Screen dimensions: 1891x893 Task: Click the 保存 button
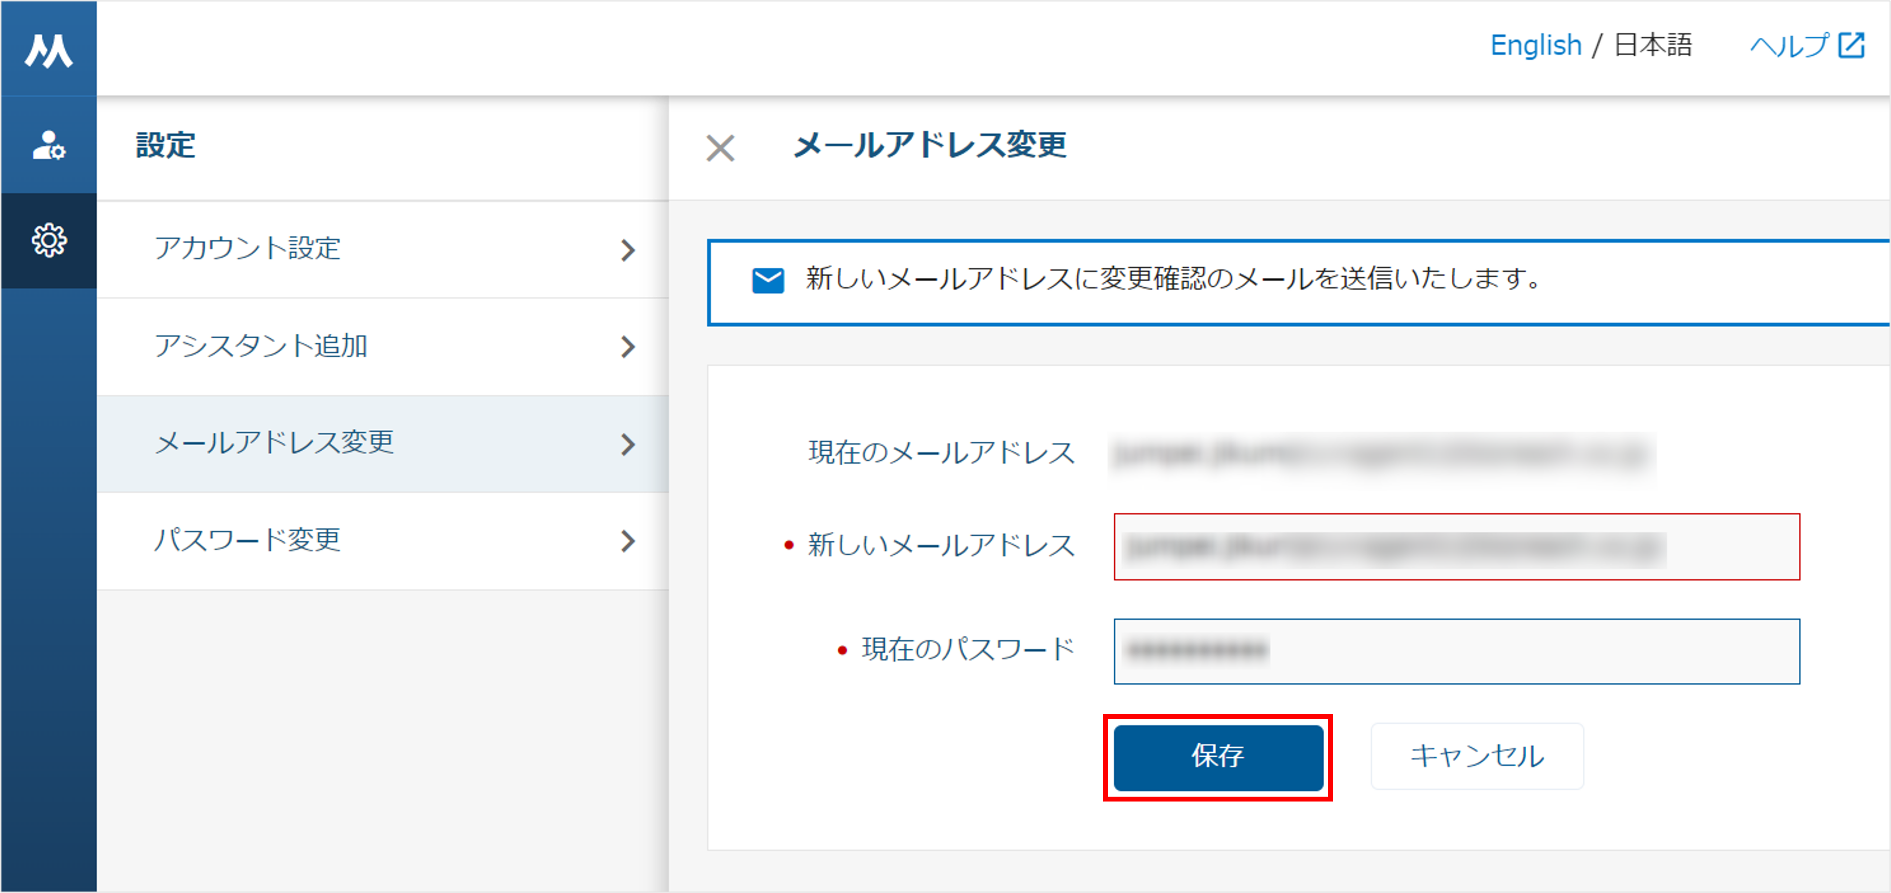tap(1218, 757)
